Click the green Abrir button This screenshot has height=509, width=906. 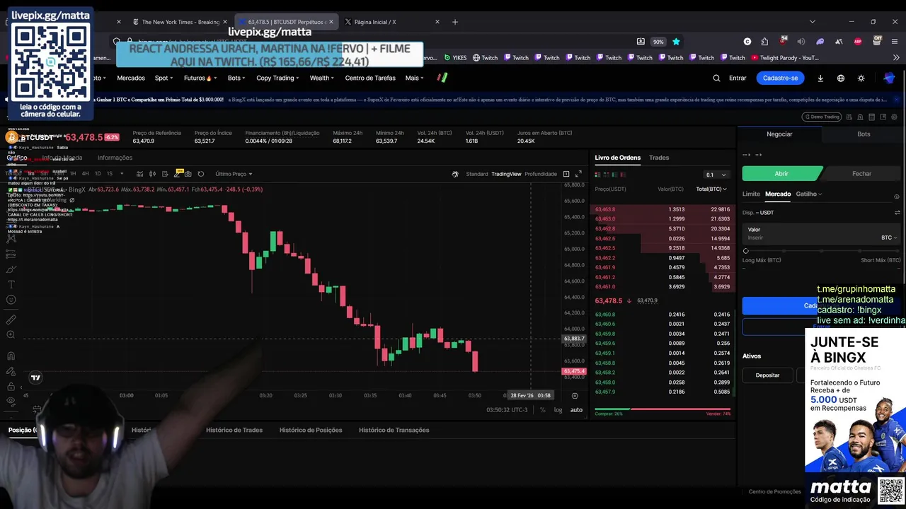pyautogui.click(x=781, y=173)
